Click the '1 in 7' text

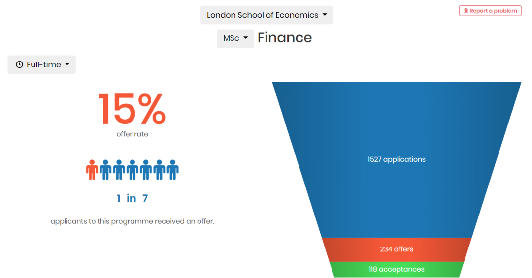tap(132, 198)
